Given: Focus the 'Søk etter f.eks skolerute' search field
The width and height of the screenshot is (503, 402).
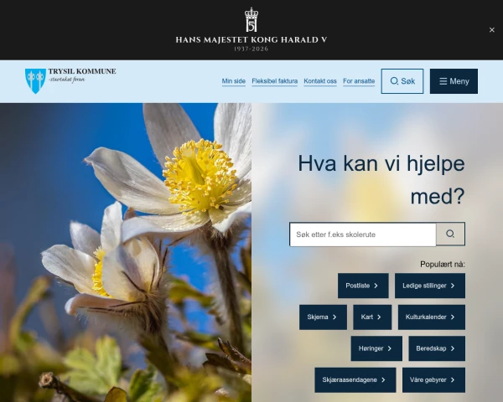Looking at the screenshot, I should (x=362, y=234).
